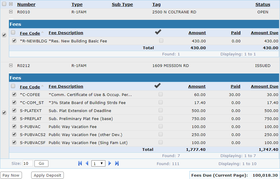280x179 pixels.
Task: Open the page number dropdown
Action: click(x=98, y=163)
